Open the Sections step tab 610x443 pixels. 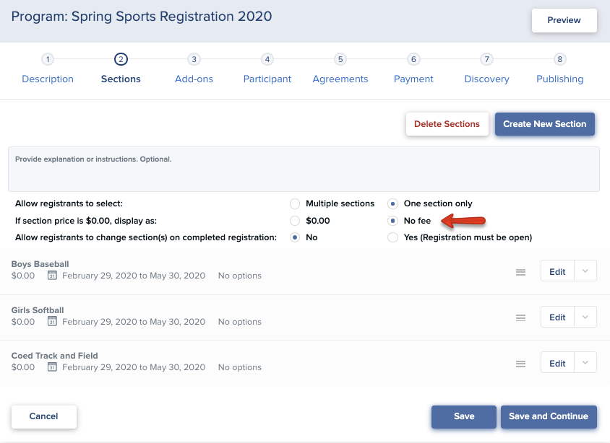[121, 79]
